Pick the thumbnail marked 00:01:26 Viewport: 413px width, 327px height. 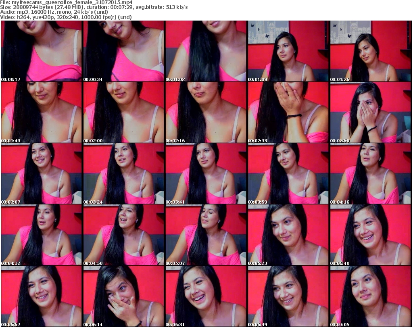click(x=371, y=51)
